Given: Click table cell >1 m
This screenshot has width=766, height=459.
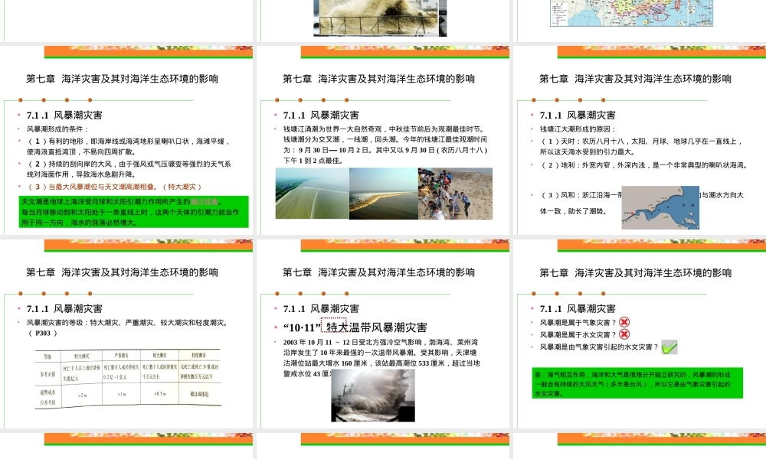Looking at the screenshot, I should tap(122, 394).
